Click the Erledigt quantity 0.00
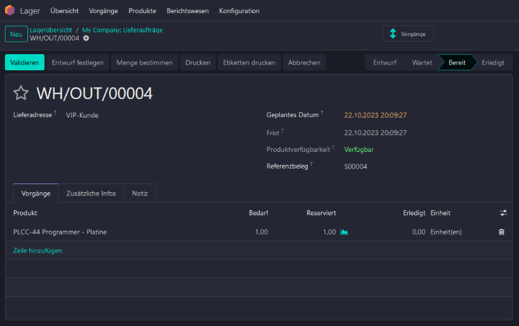519x326 pixels. [x=419, y=232]
